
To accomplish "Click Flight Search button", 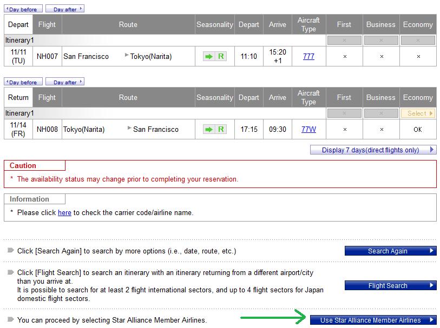I will pyautogui.click(x=390, y=285).
